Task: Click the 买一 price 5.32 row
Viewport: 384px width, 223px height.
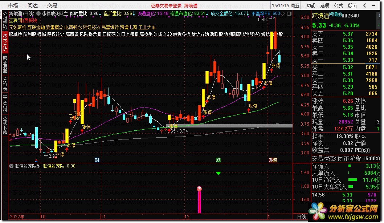Action: (345, 67)
